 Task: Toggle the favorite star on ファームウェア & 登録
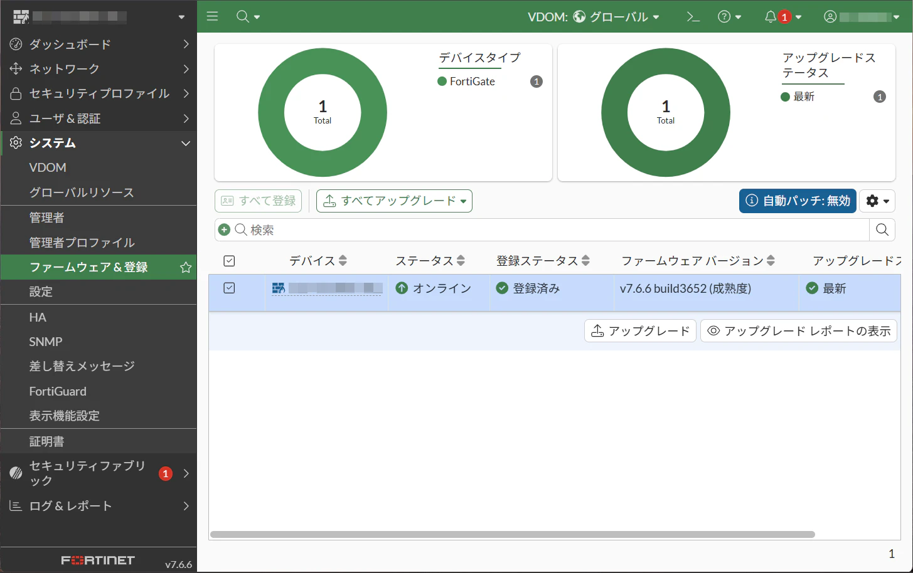click(185, 267)
